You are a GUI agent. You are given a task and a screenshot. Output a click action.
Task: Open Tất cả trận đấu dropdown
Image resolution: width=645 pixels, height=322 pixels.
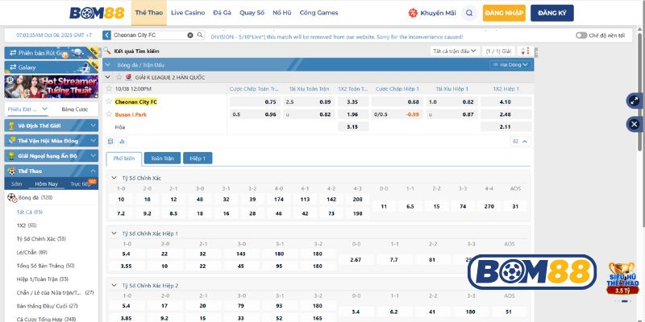(455, 52)
